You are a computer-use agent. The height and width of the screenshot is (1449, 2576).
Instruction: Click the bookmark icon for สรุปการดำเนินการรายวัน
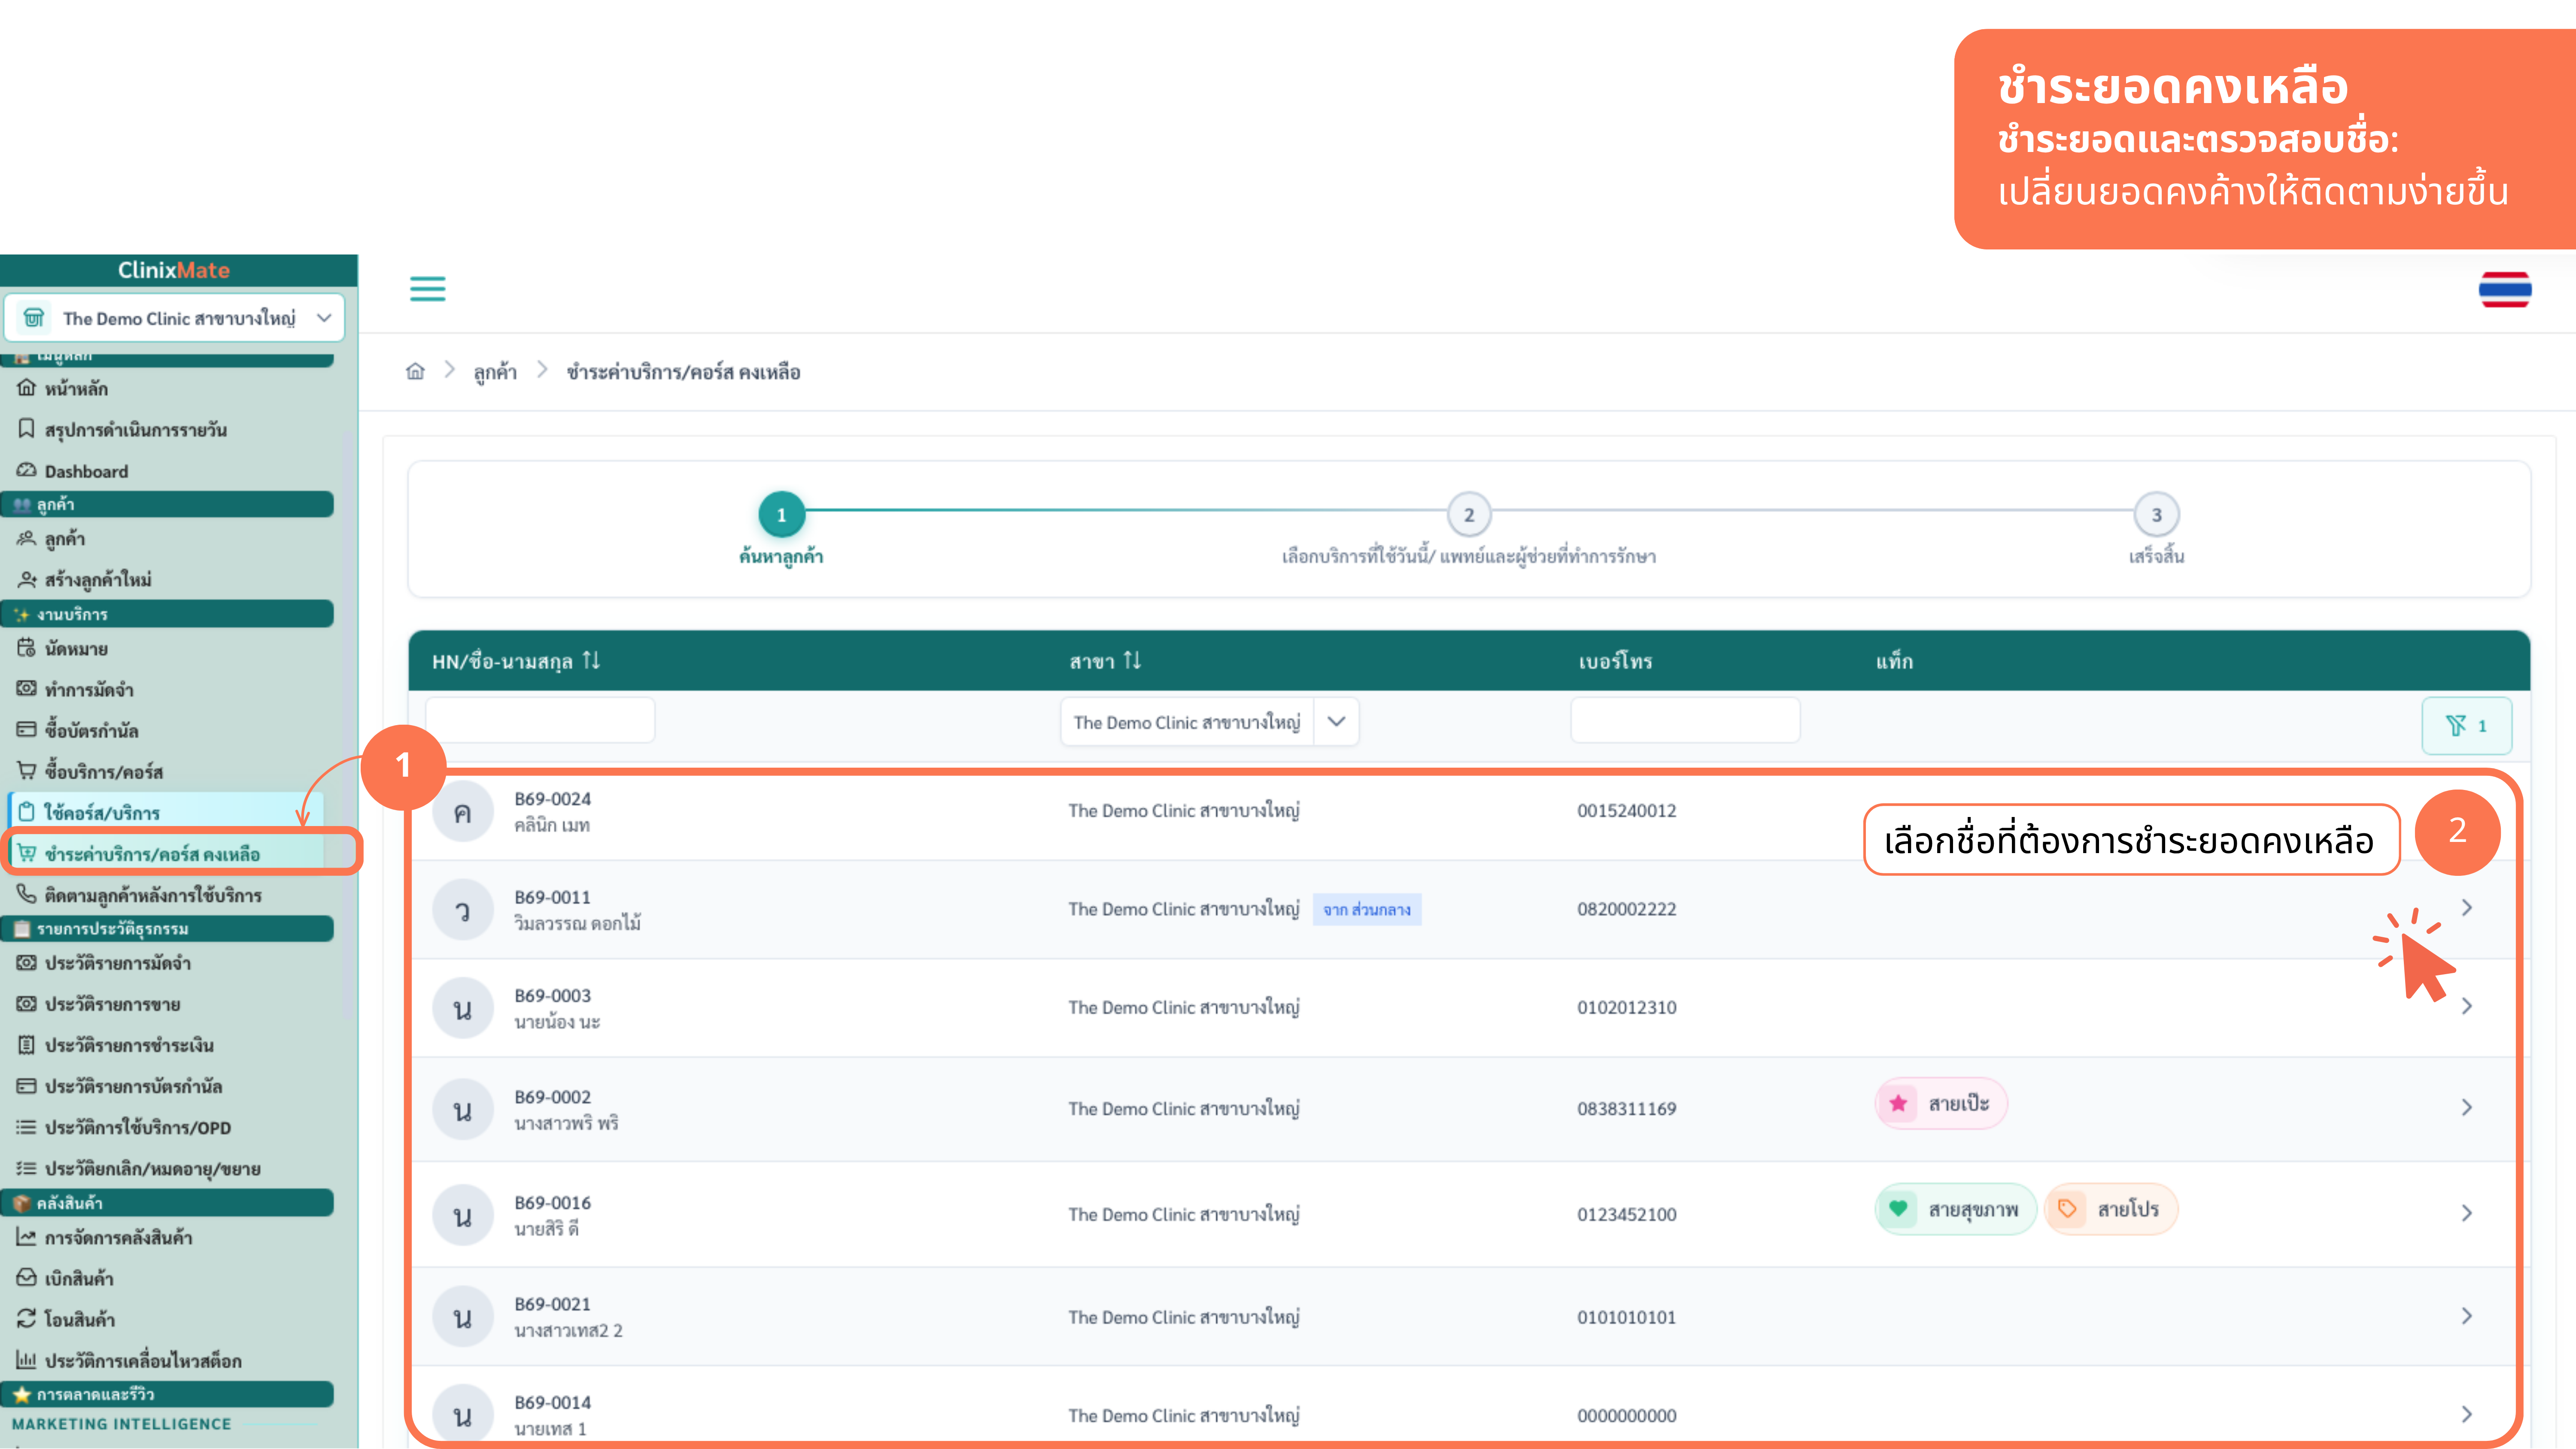tap(26, 429)
